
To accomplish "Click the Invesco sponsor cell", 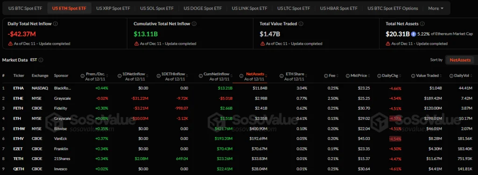I will click(61, 169).
